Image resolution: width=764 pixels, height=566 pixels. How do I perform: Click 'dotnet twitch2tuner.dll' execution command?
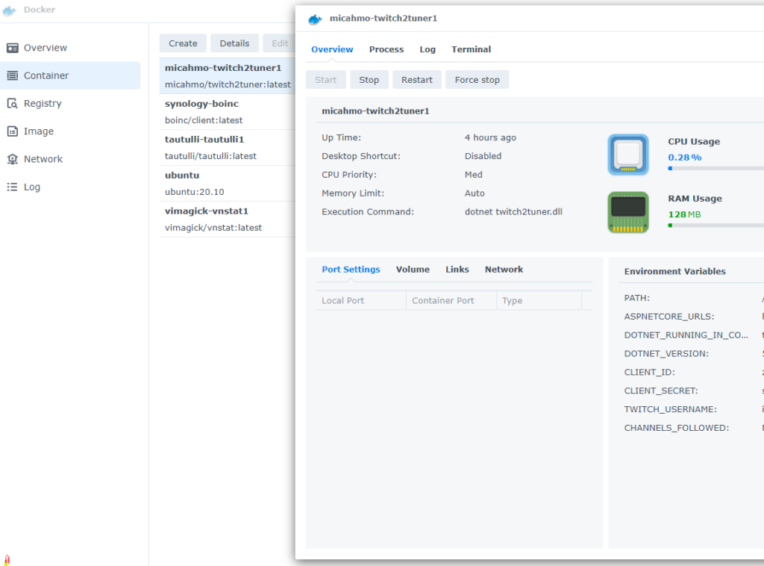tap(513, 211)
